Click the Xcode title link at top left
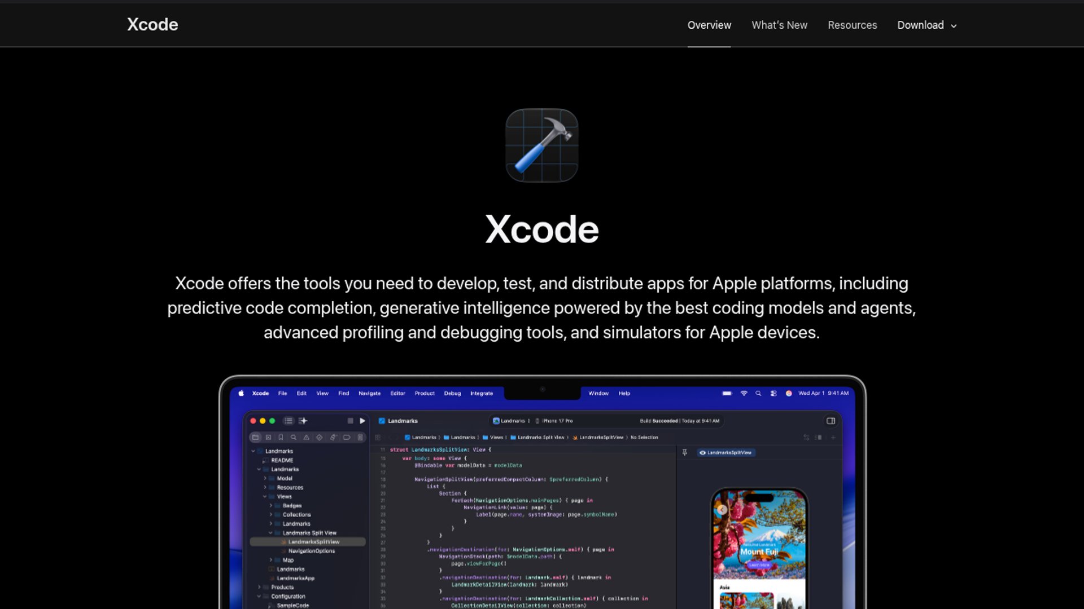This screenshot has height=609, width=1084. 152,24
